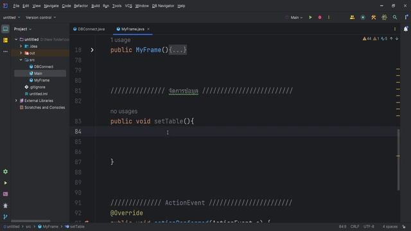
Task: Click project panel horizontal scrollbar
Action: [30, 221]
